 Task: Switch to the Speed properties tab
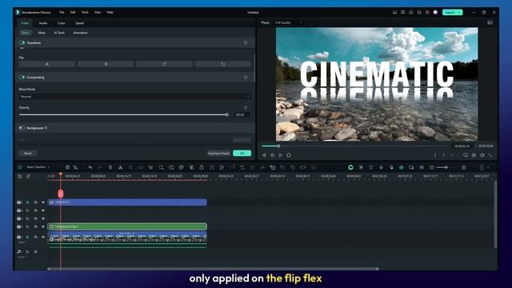80,23
